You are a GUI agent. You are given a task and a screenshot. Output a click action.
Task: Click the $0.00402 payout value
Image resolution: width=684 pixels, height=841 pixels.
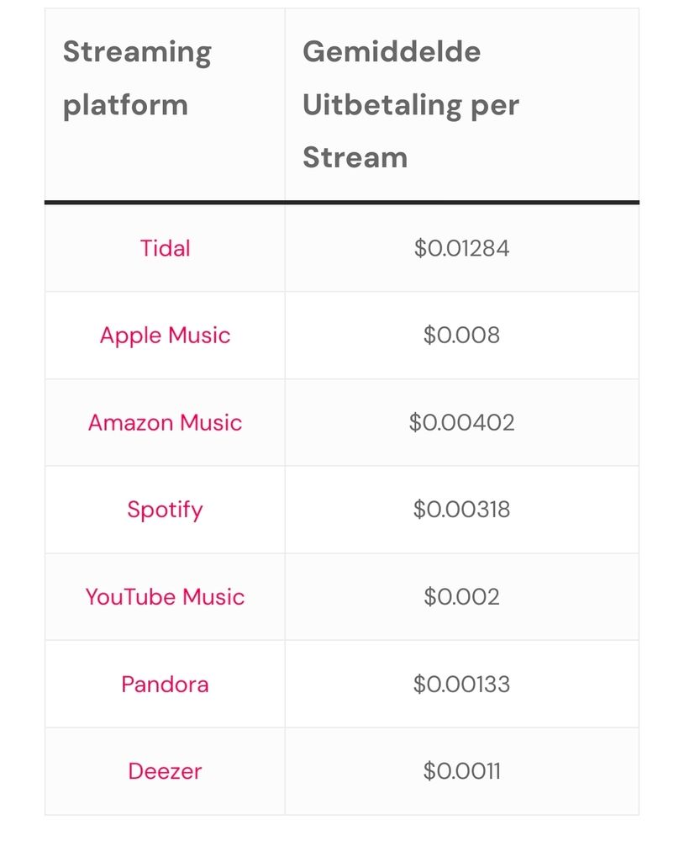[x=461, y=422]
